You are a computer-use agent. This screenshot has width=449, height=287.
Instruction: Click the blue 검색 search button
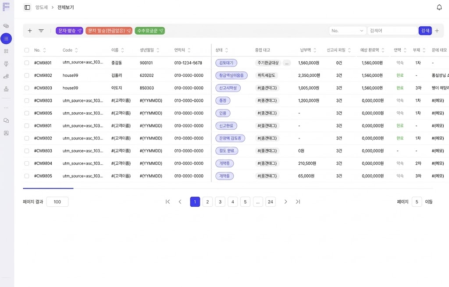pyautogui.click(x=425, y=31)
